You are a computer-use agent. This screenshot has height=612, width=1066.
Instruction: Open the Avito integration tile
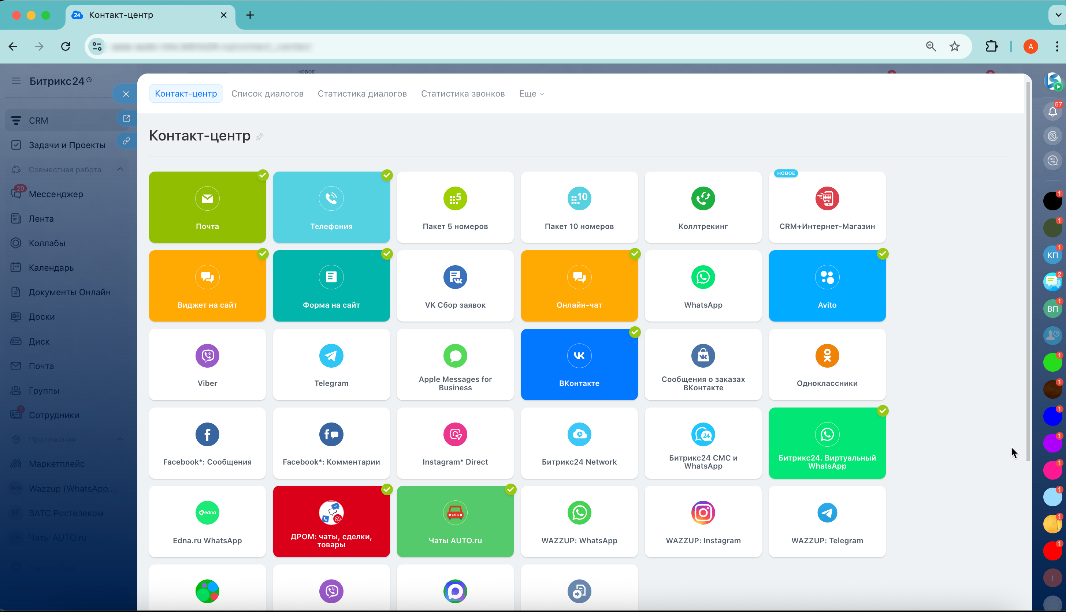827,286
